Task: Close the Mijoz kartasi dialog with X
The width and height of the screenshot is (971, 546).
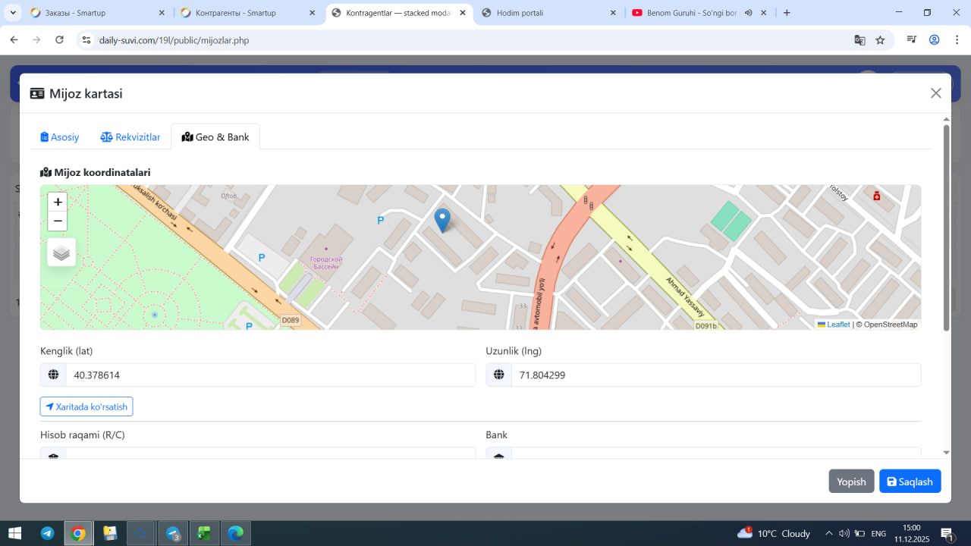Action: (935, 93)
